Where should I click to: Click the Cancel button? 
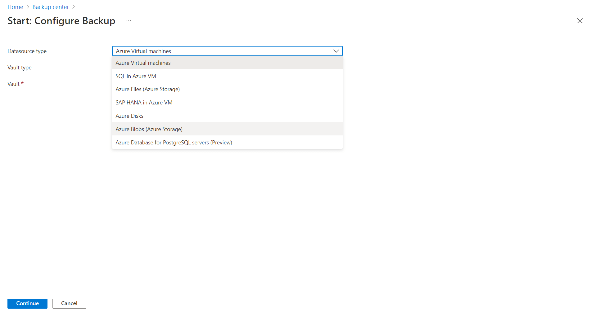click(x=69, y=303)
